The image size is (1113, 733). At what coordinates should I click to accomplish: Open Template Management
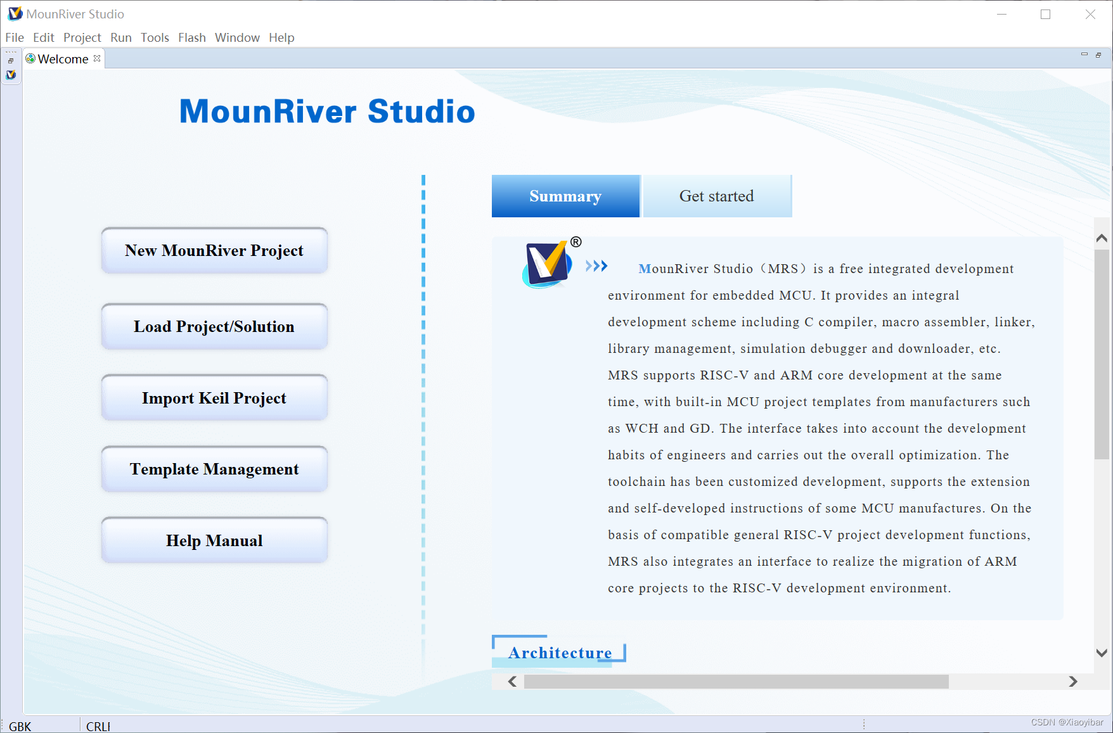click(214, 469)
